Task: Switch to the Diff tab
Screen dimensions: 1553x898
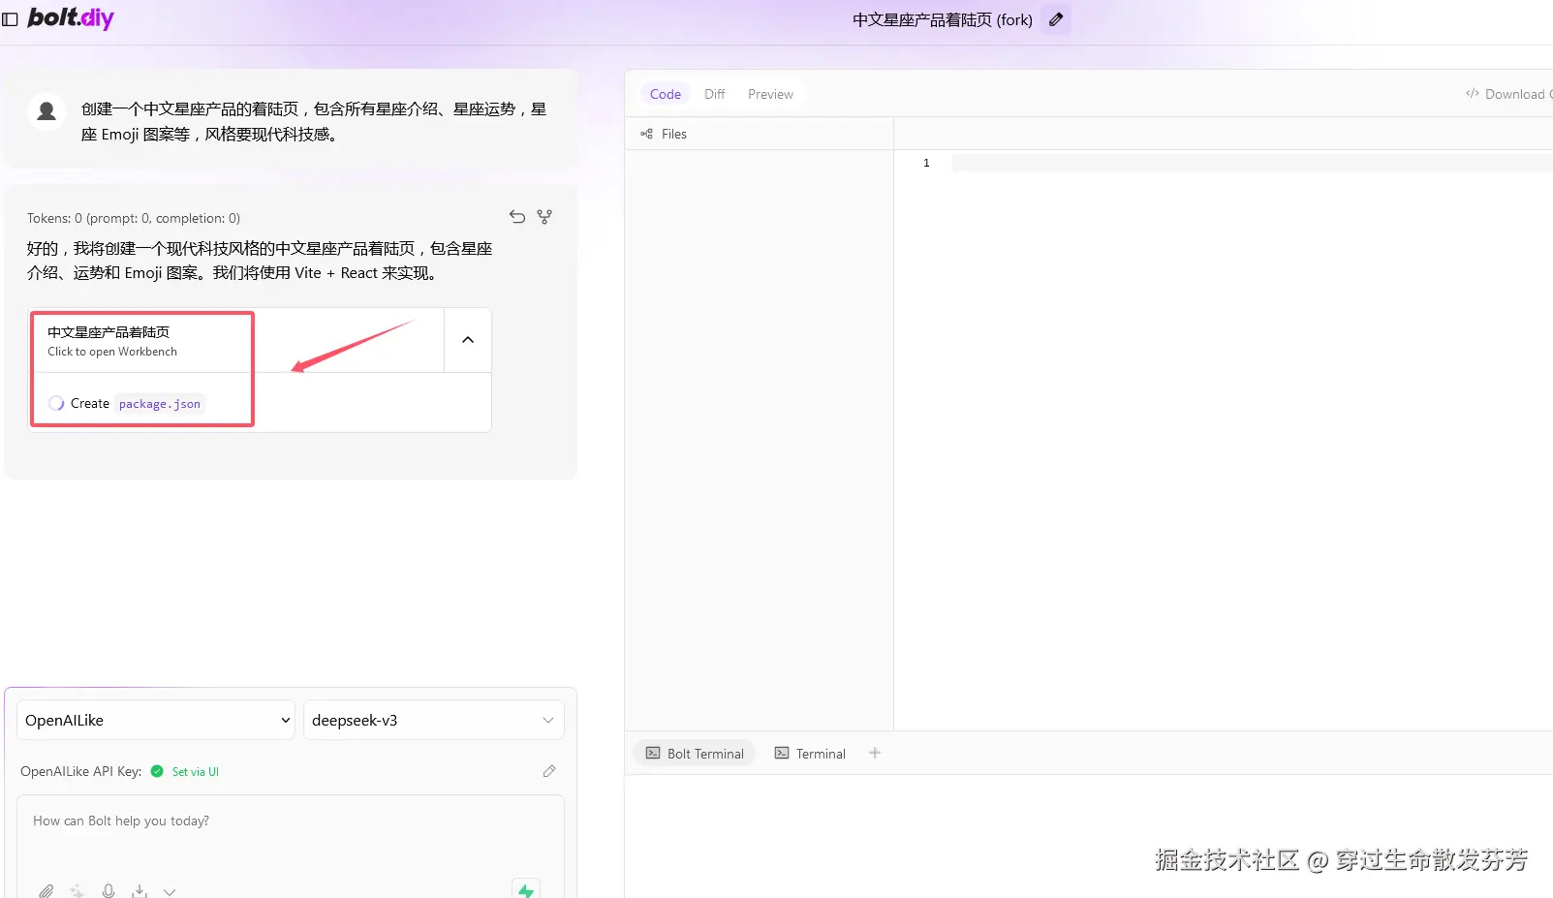Action: pos(715,94)
